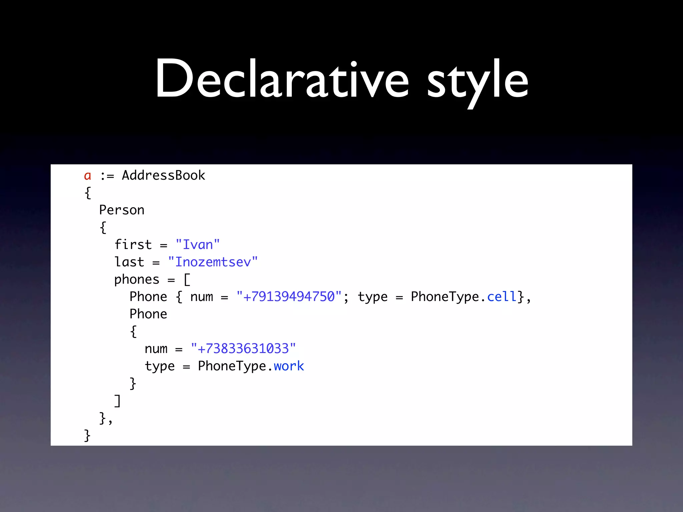This screenshot has width=683, height=512.
Task: Click the blue 'work' enum value
Action: [x=289, y=366]
